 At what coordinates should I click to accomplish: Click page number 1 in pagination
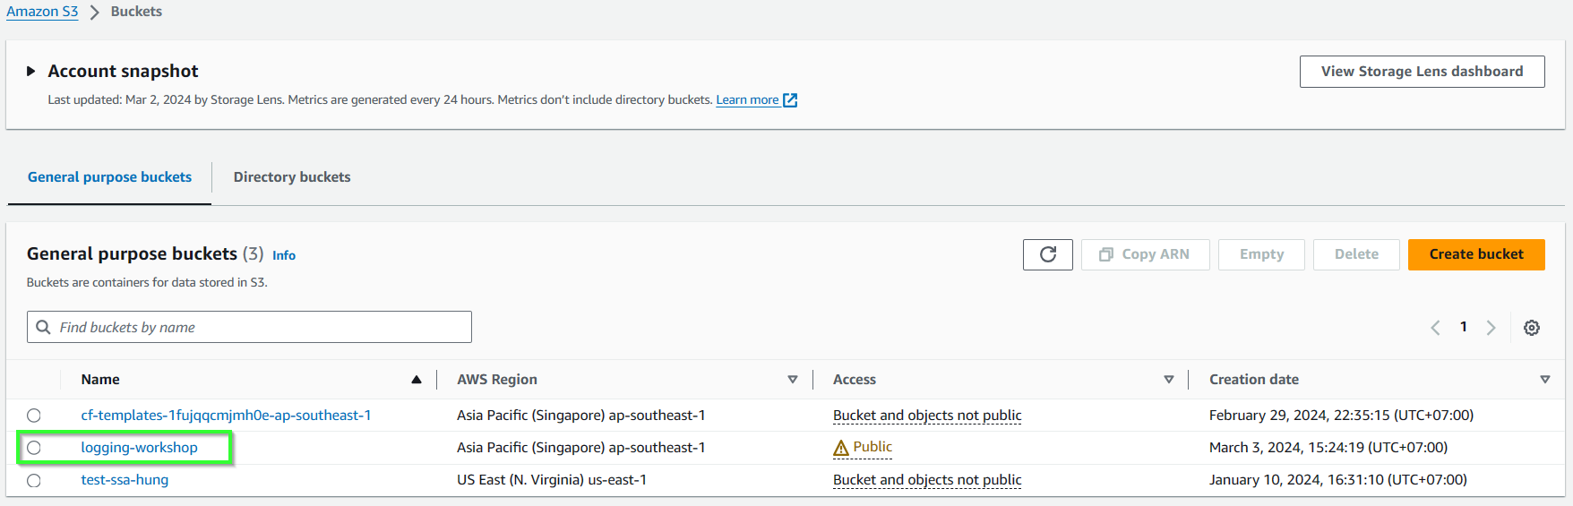tap(1464, 327)
